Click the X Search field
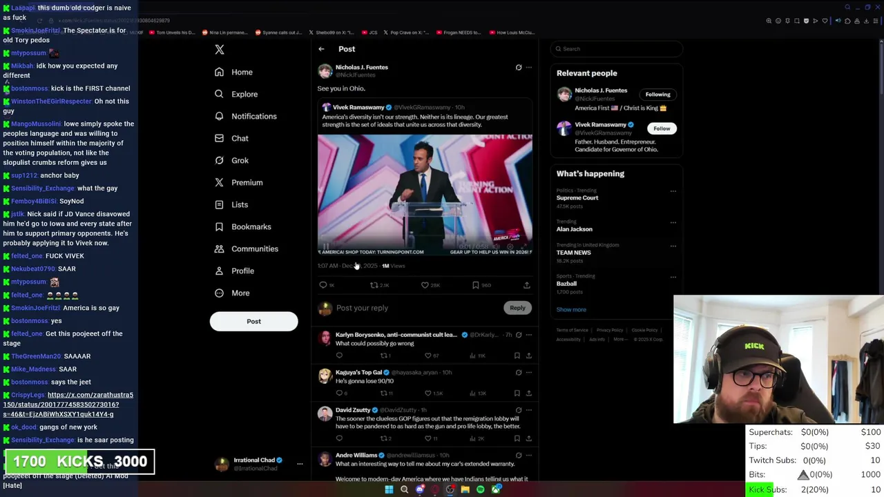Viewport: 884px width, 497px height. click(x=617, y=49)
